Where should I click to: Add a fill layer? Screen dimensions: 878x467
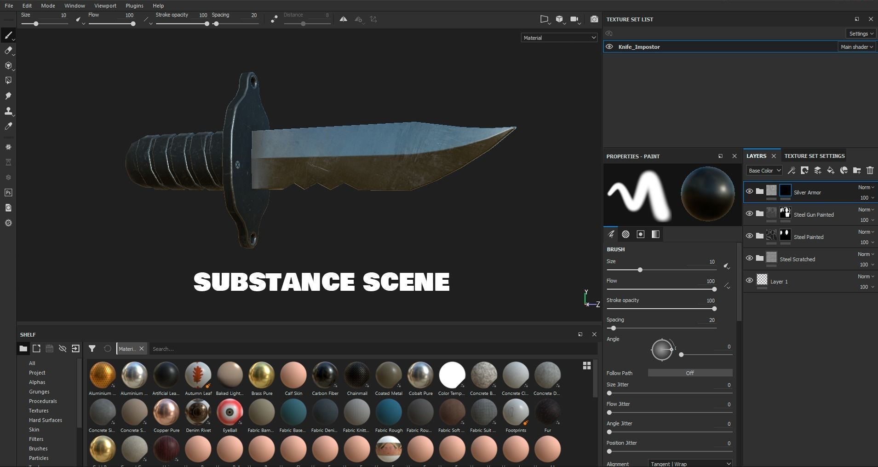point(831,171)
